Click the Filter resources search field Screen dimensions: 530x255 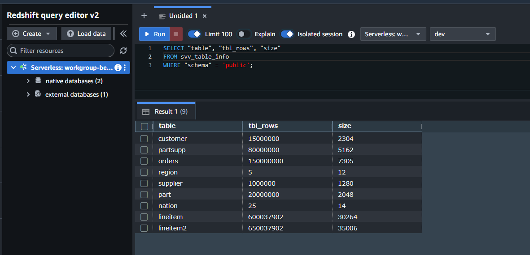point(61,51)
